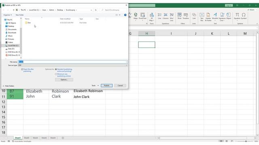Switch to the Sheet2 tab
Viewport: 259px width, 145px height.
[x=44, y=138]
